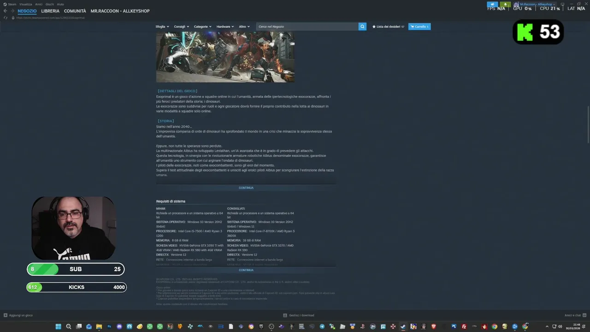Switch to the NEGOZIO tab

tap(27, 11)
